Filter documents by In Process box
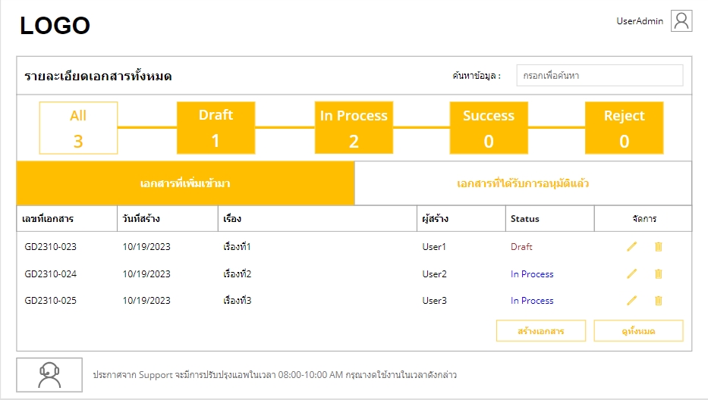The height and width of the screenshot is (400, 708). (x=354, y=128)
